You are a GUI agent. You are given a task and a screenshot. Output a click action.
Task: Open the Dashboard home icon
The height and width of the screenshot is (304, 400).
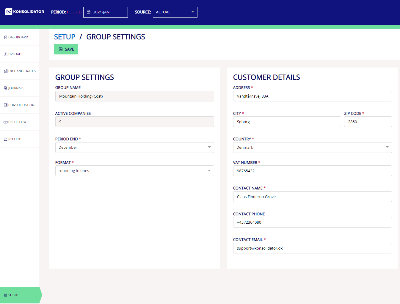click(5, 37)
